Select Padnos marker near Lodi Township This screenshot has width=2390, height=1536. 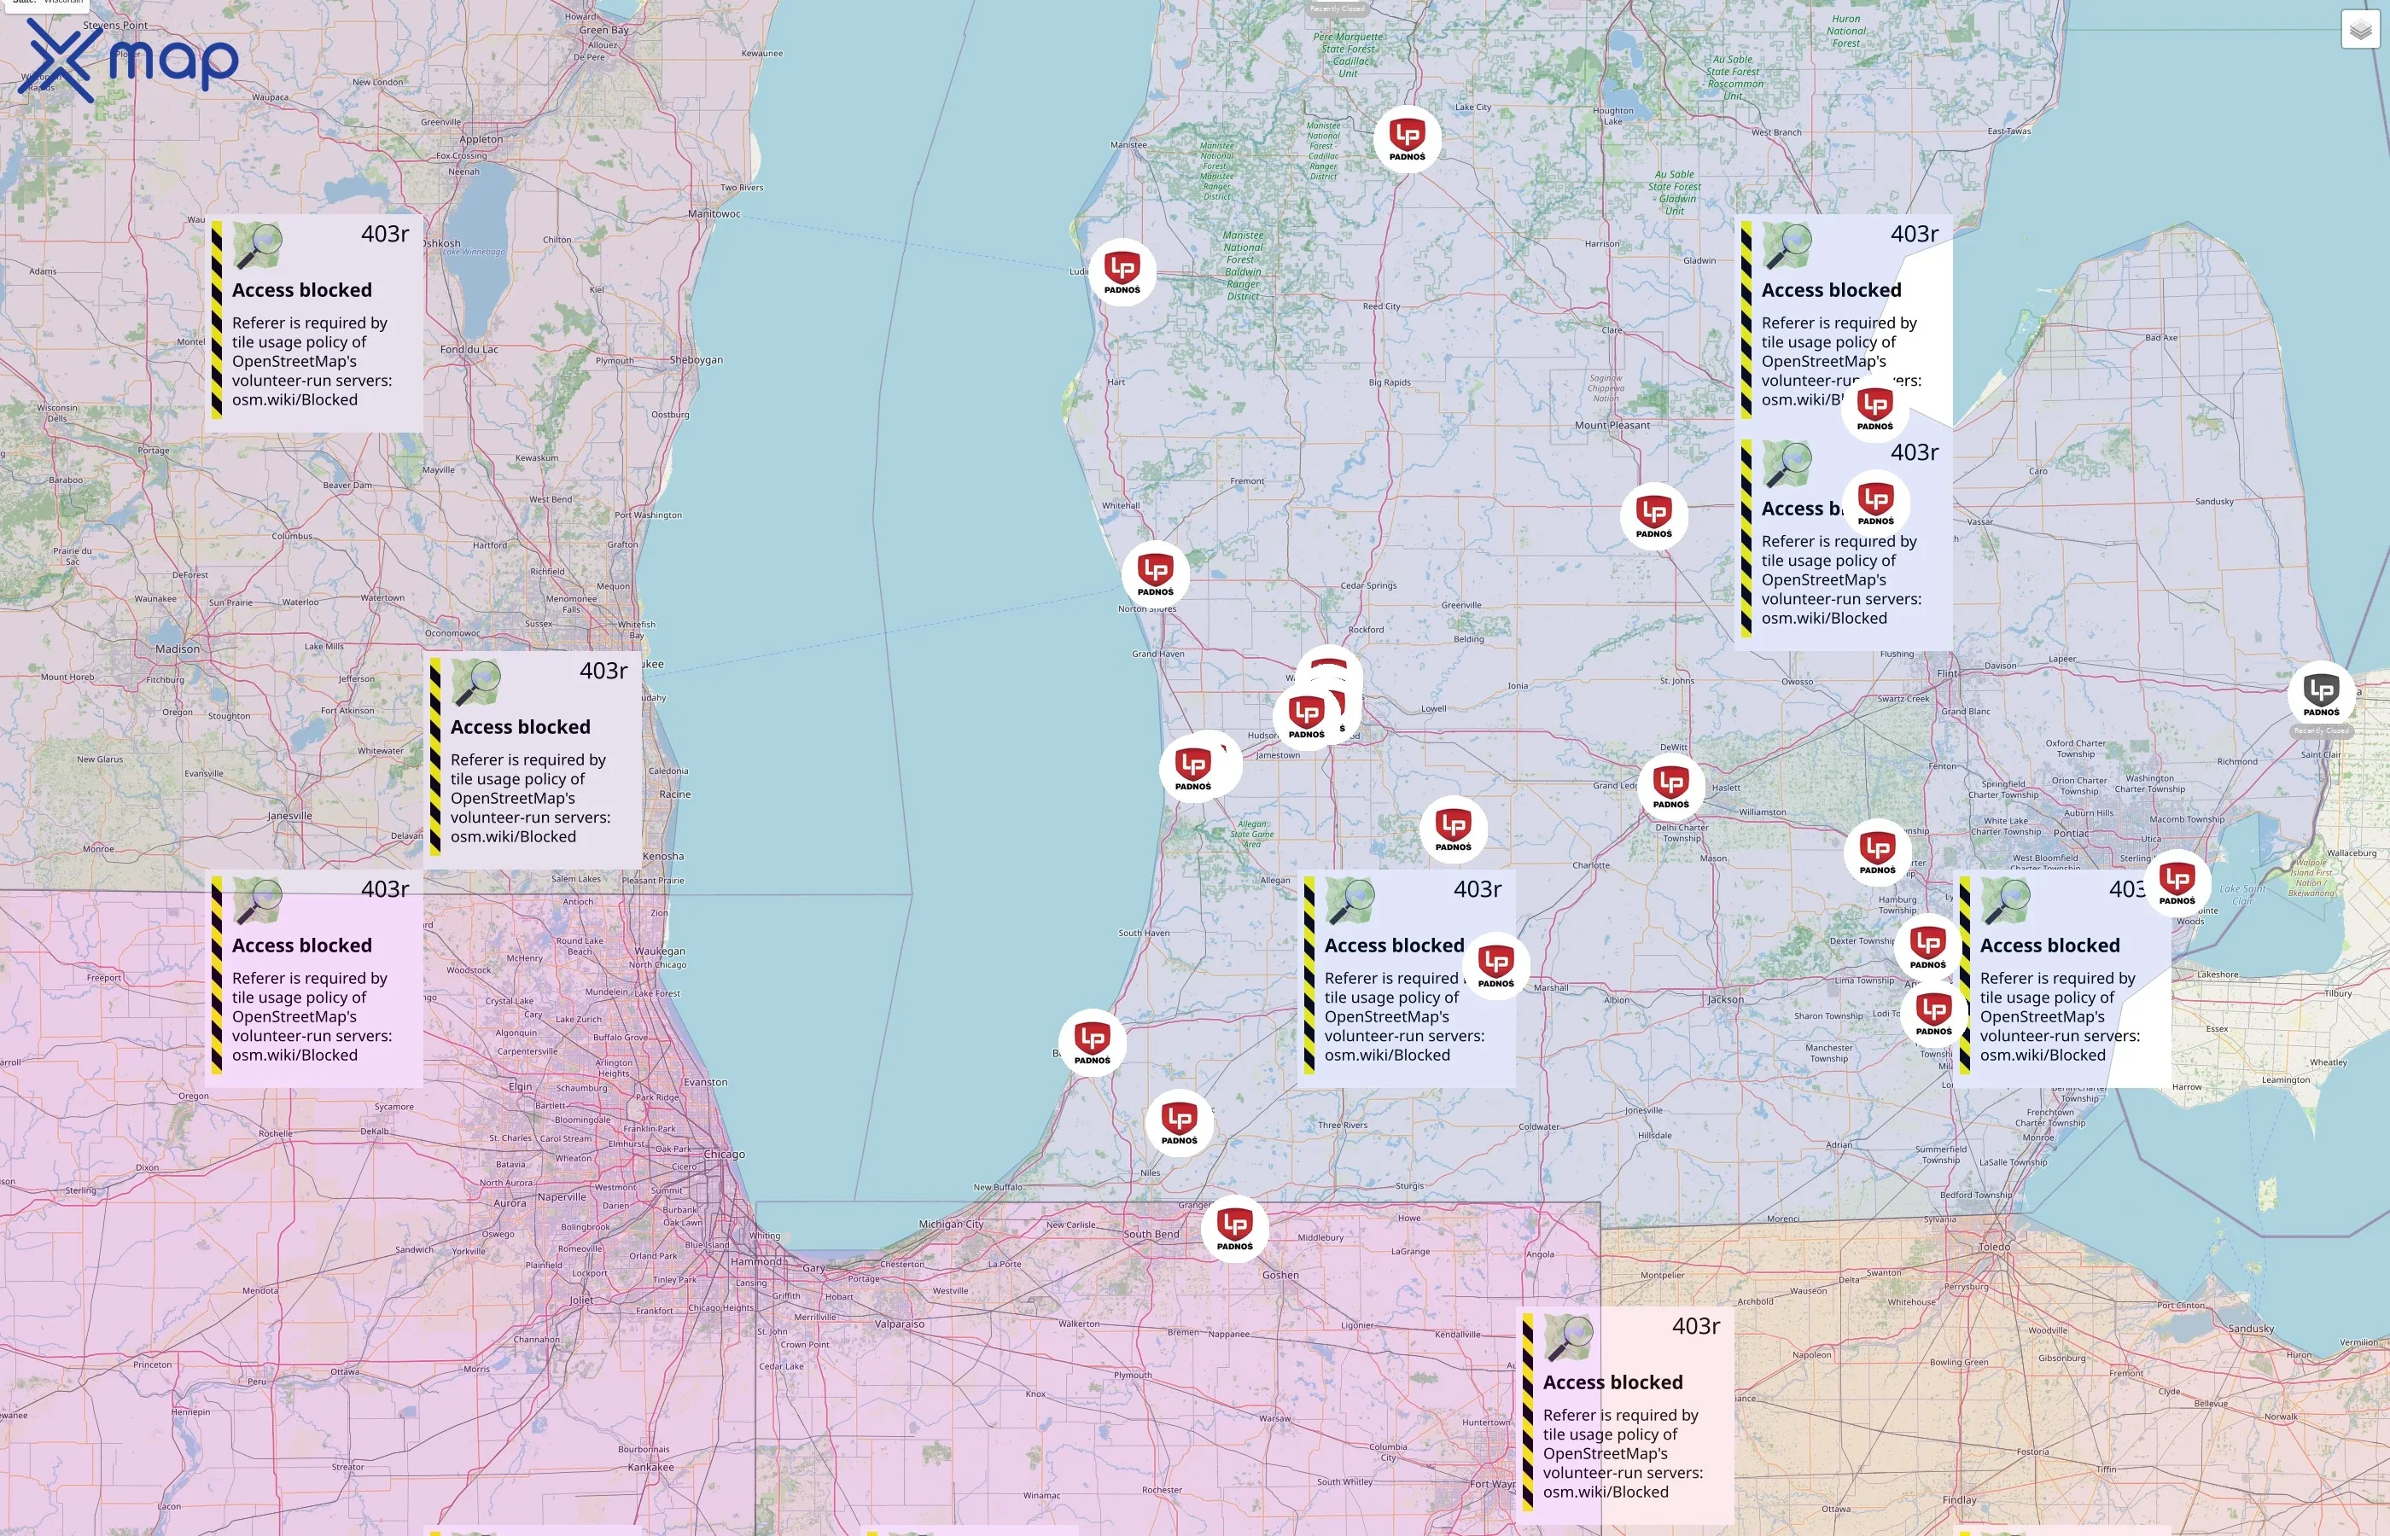pos(1934,1015)
